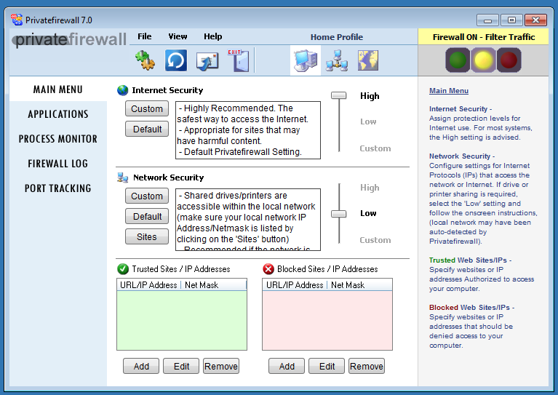Click the blue circular refresh icon
This screenshot has width=558, height=395.
click(x=175, y=60)
